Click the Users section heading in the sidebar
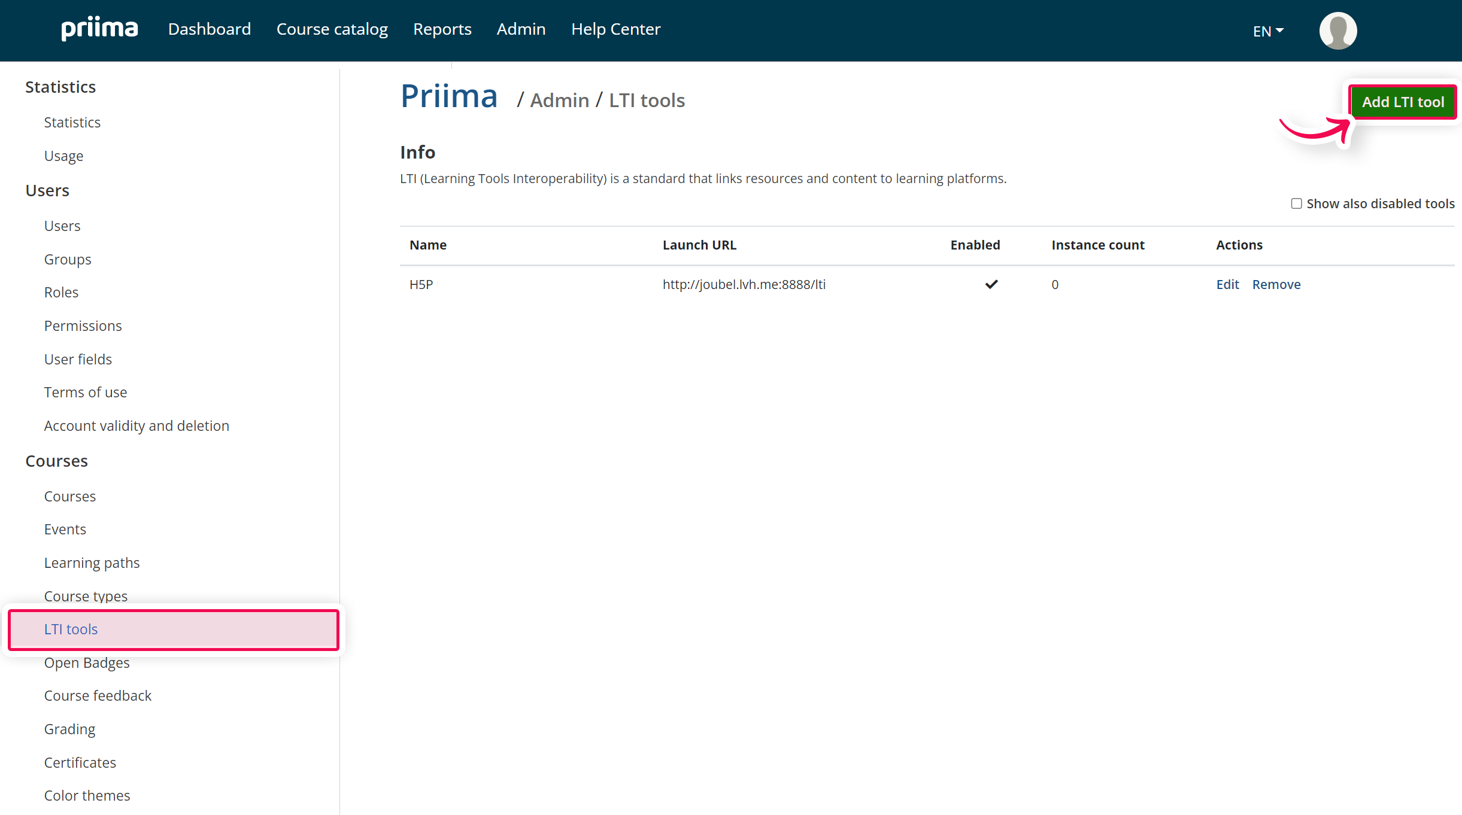 47,190
